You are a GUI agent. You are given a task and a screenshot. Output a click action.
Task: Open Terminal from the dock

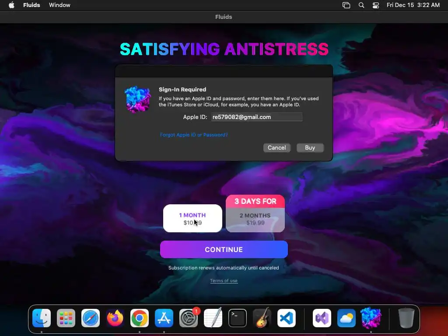pos(238,318)
